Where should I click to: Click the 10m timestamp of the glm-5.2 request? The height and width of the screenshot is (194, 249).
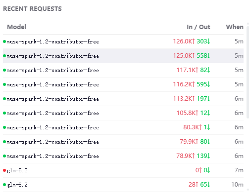tap(237, 185)
